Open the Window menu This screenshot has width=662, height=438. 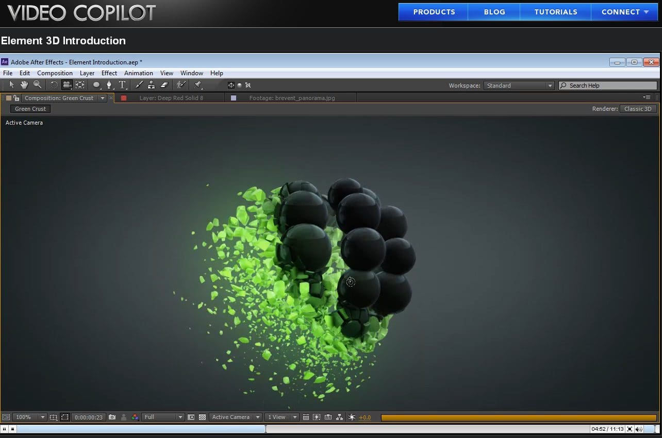(192, 73)
